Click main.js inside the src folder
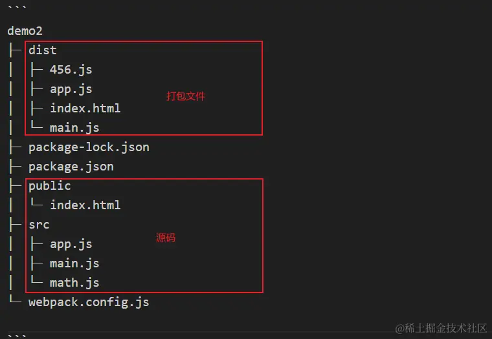 [74, 263]
